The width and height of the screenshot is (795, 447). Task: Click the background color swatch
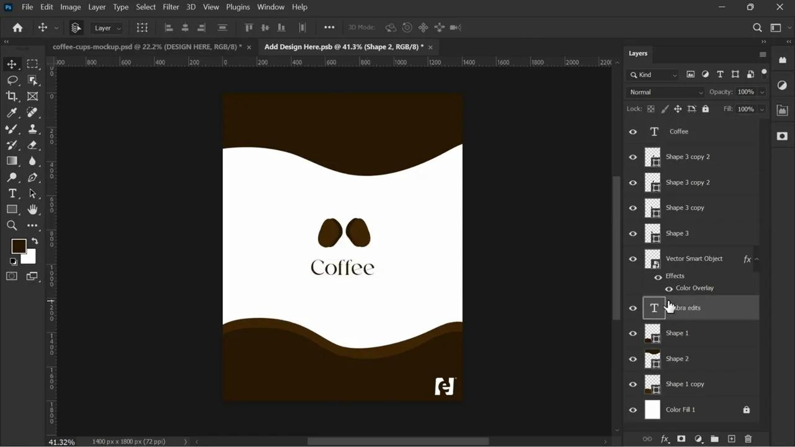30,258
